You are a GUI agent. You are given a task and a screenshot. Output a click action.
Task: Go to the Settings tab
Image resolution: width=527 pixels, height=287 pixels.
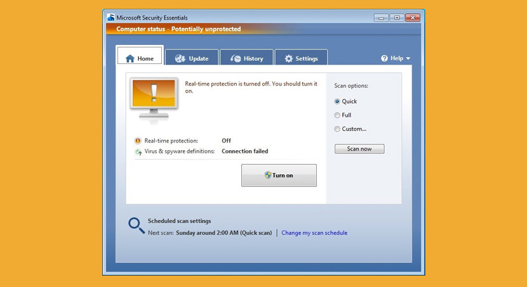(301, 57)
